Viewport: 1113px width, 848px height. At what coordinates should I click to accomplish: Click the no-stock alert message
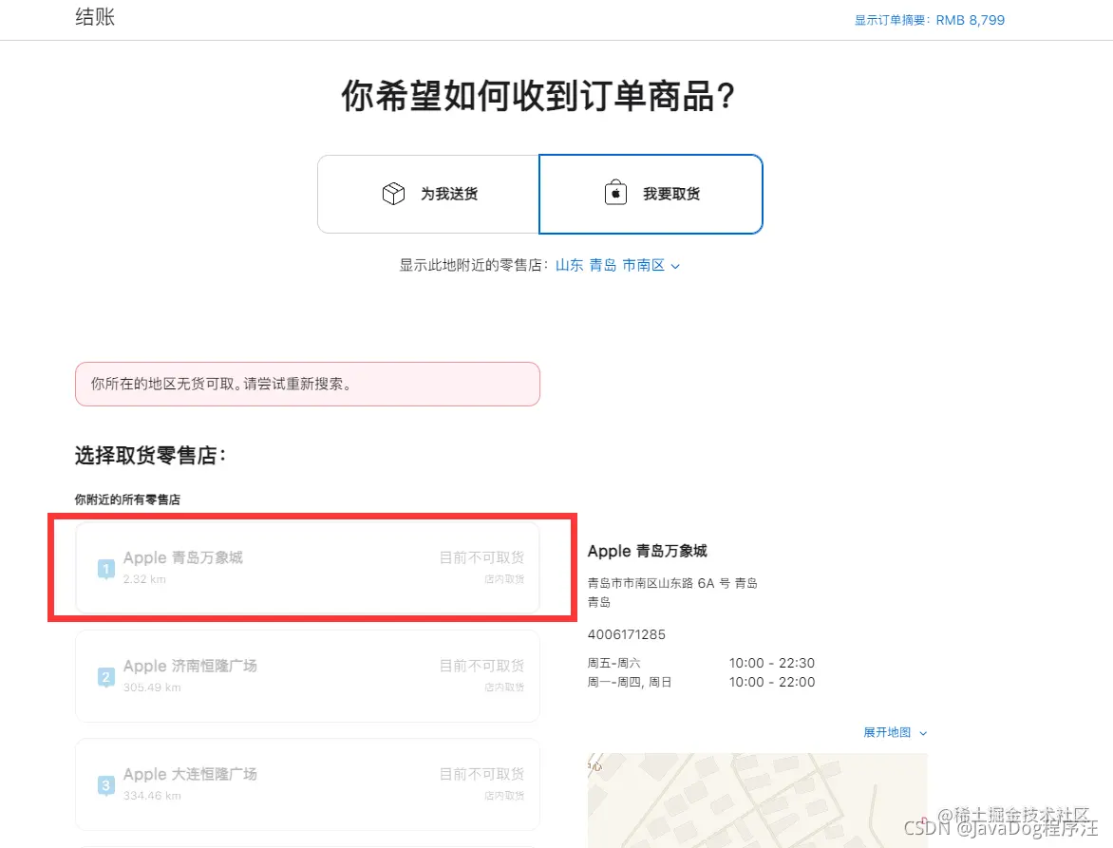pos(308,384)
